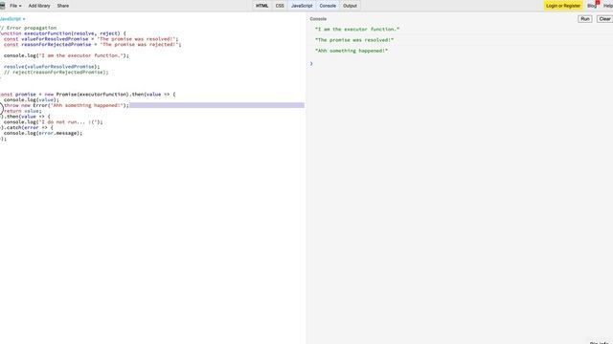Click the 'Error propagation' comment line
The width and height of the screenshot is (613, 344).
coord(29,28)
